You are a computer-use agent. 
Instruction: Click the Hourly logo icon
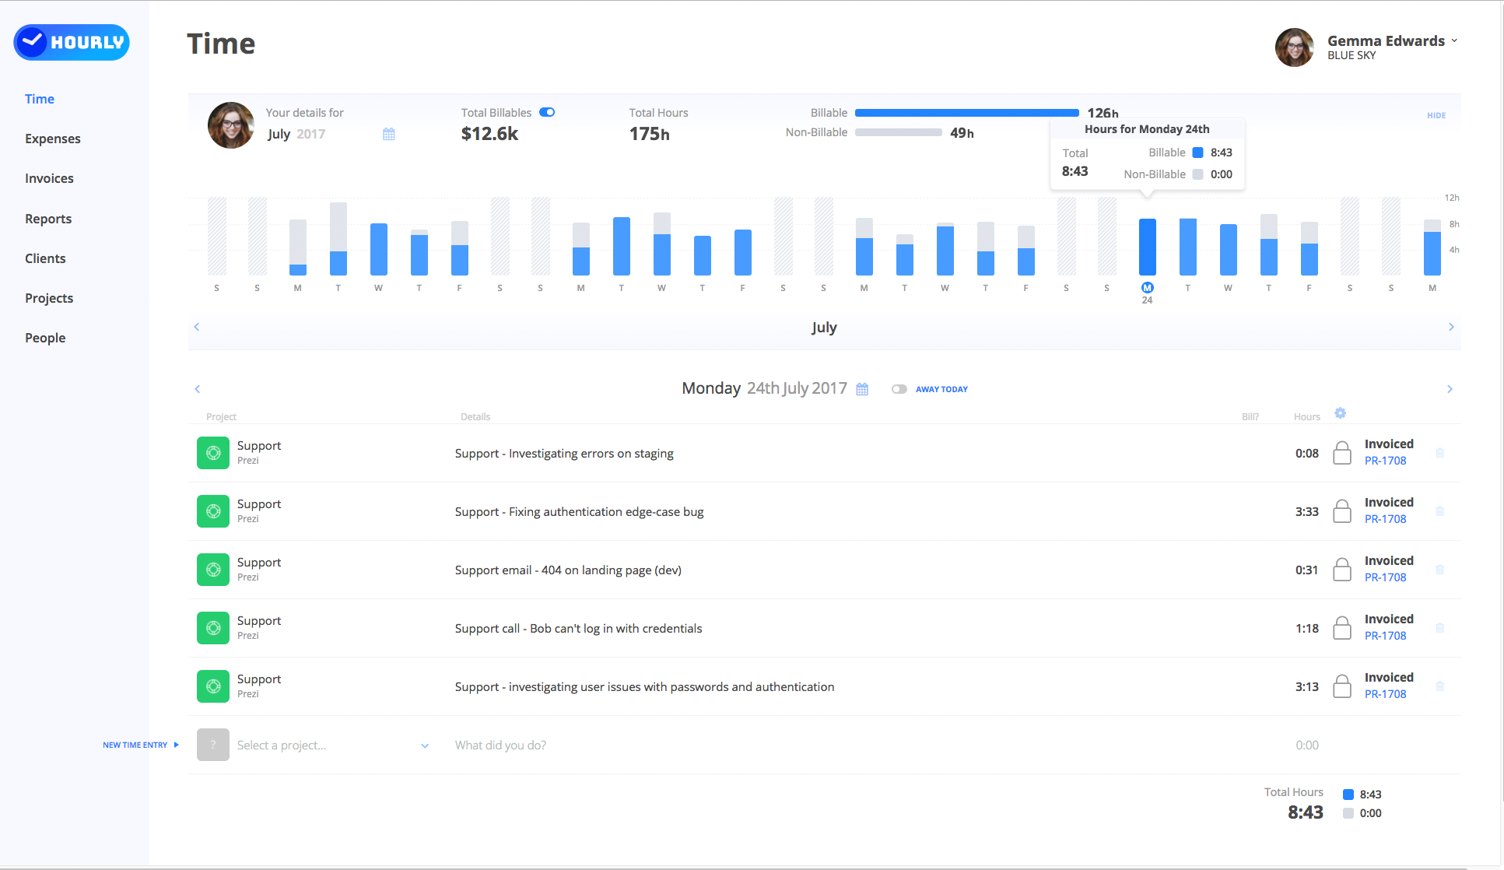pyautogui.click(x=33, y=42)
